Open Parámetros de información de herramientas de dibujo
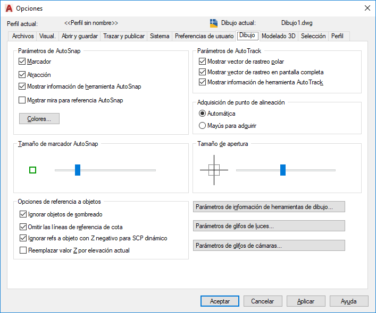Screen dimensions: 376x313 tap(269, 207)
